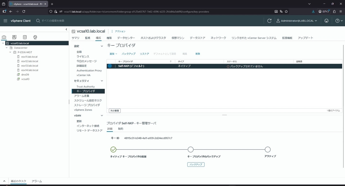345x186 pixels.
Task: Click the P-ESXi-MGT cluster icon
Action: (15, 52)
